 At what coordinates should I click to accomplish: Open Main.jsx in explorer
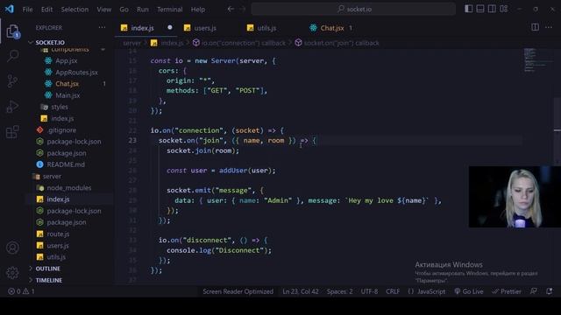tap(67, 95)
